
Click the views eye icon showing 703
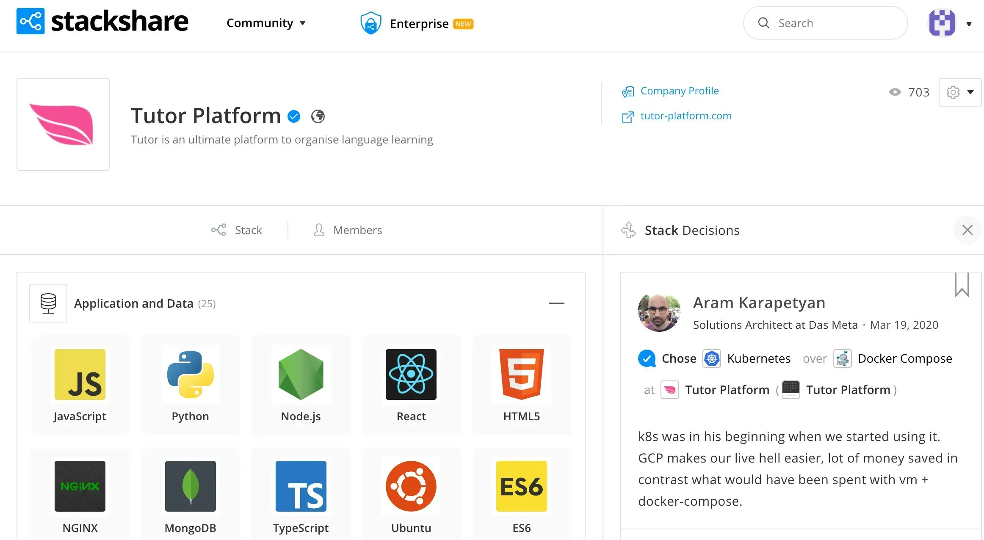[895, 92]
